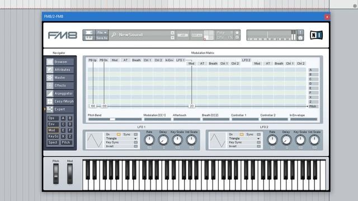Click the round icon below the panic button
The image size is (358, 201).
coord(300,38)
